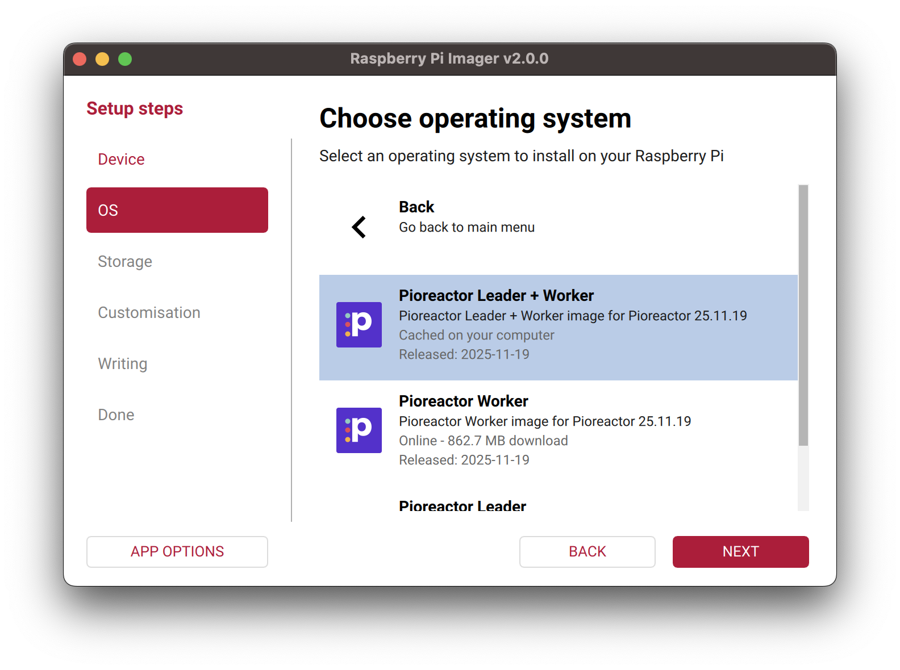Click the Pioreactor Leader + Worker logo icon
Viewport: 900px width, 670px height.
coord(359,325)
